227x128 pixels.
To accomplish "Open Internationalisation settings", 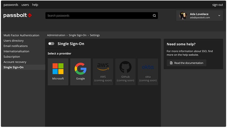I will 16,51.
